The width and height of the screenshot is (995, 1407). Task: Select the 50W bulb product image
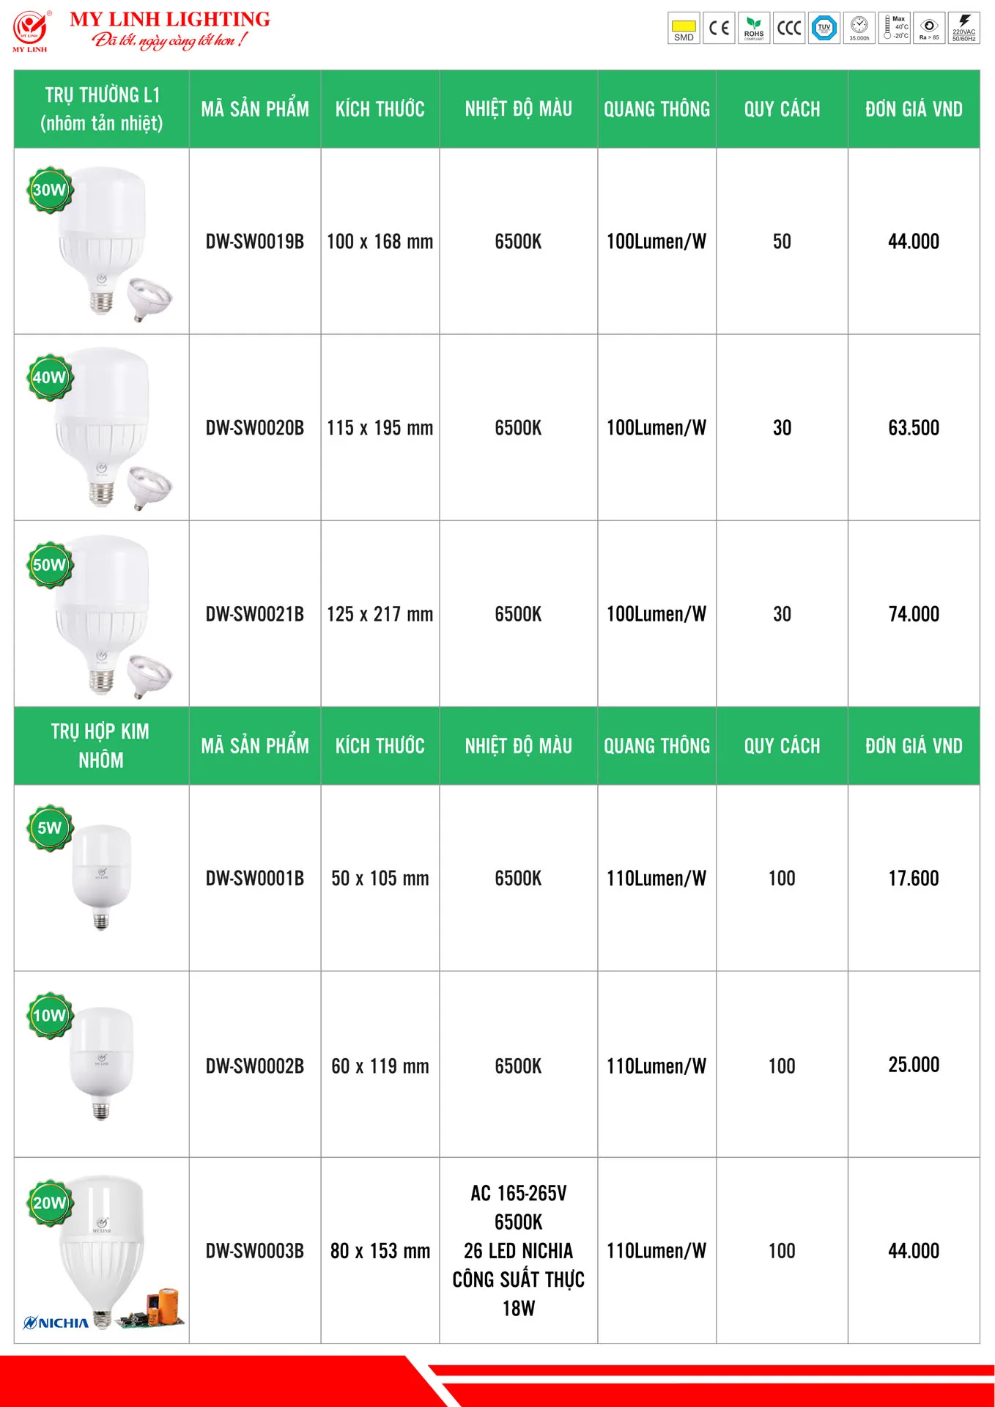click(103, 613)
